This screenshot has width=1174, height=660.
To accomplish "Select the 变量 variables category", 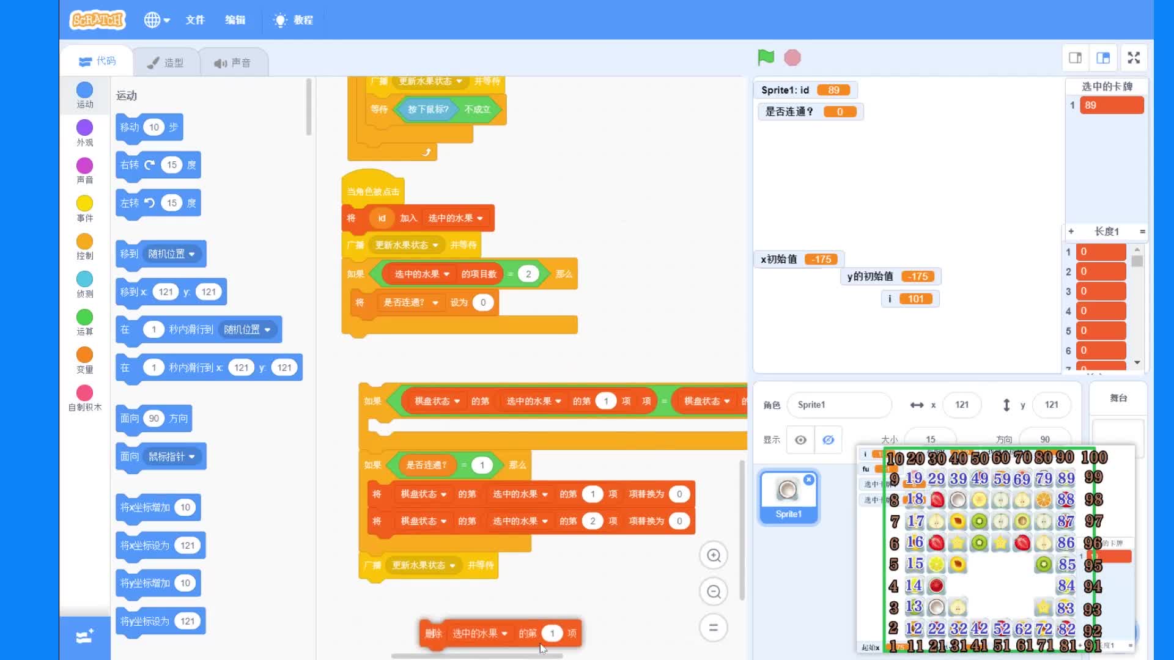I will point(85,361).
